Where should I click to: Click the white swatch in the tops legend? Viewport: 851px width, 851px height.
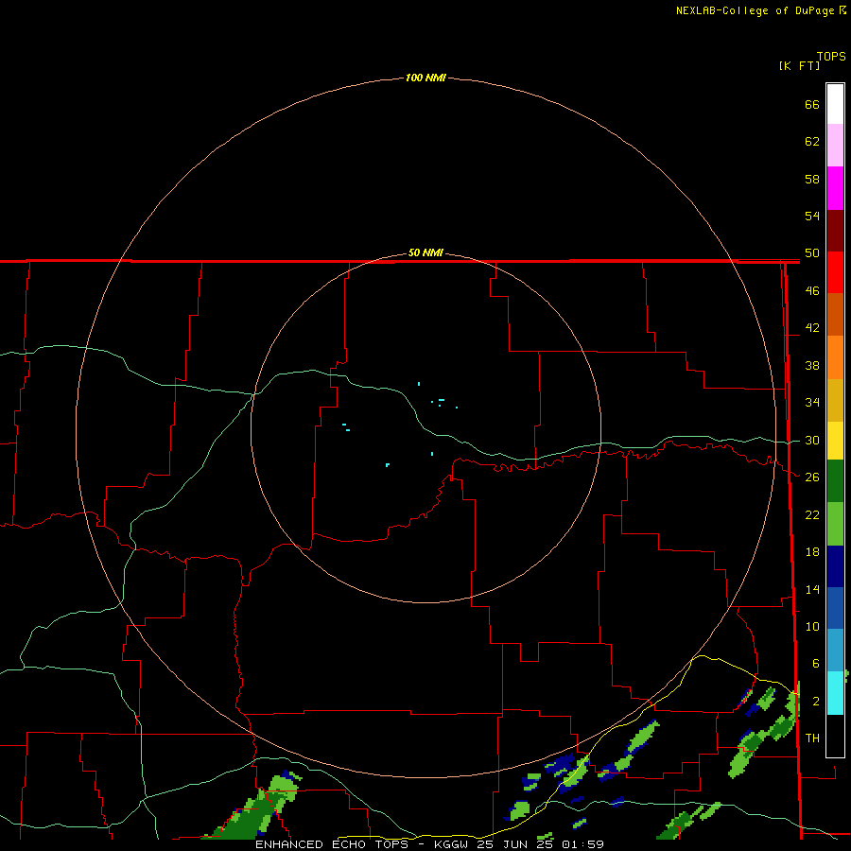click(835, 104)
